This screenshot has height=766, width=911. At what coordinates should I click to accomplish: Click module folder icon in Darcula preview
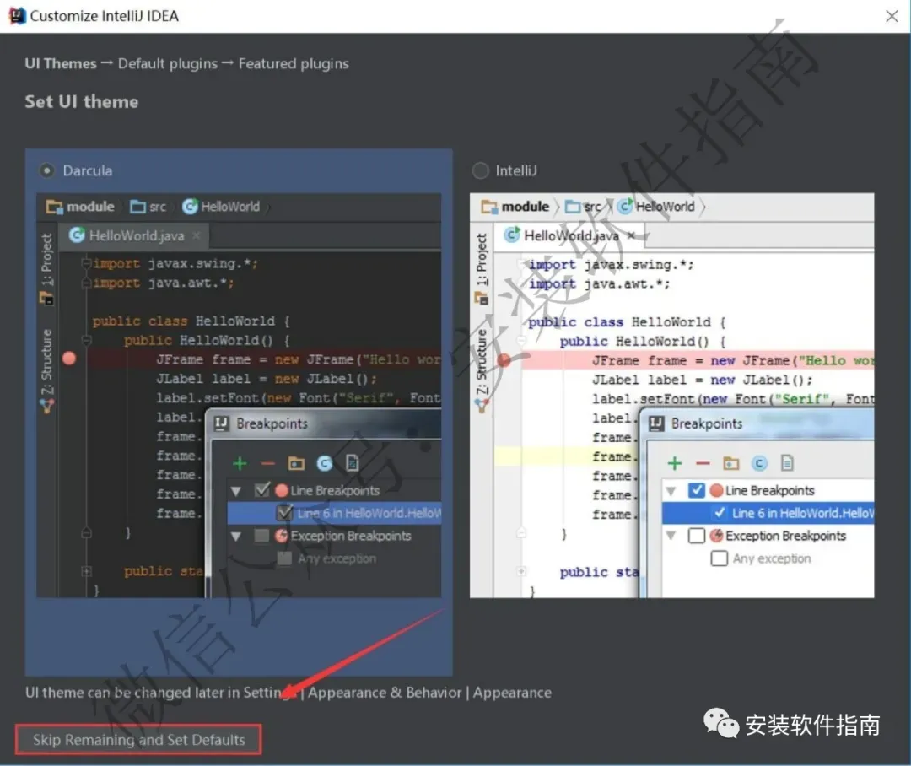pos(54,207)
